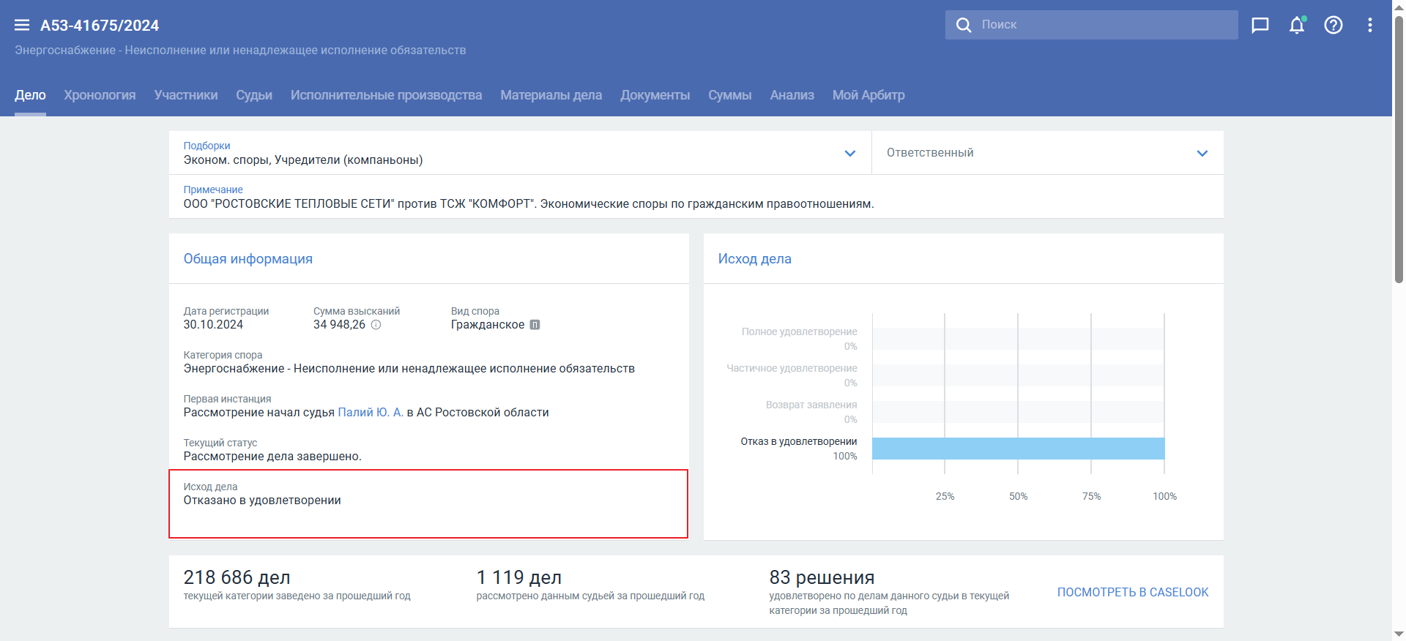The height and width of the screenshot is (641, 1406).
Task: Expand the Подборки dropdown
Action: (x=849, y=153)
